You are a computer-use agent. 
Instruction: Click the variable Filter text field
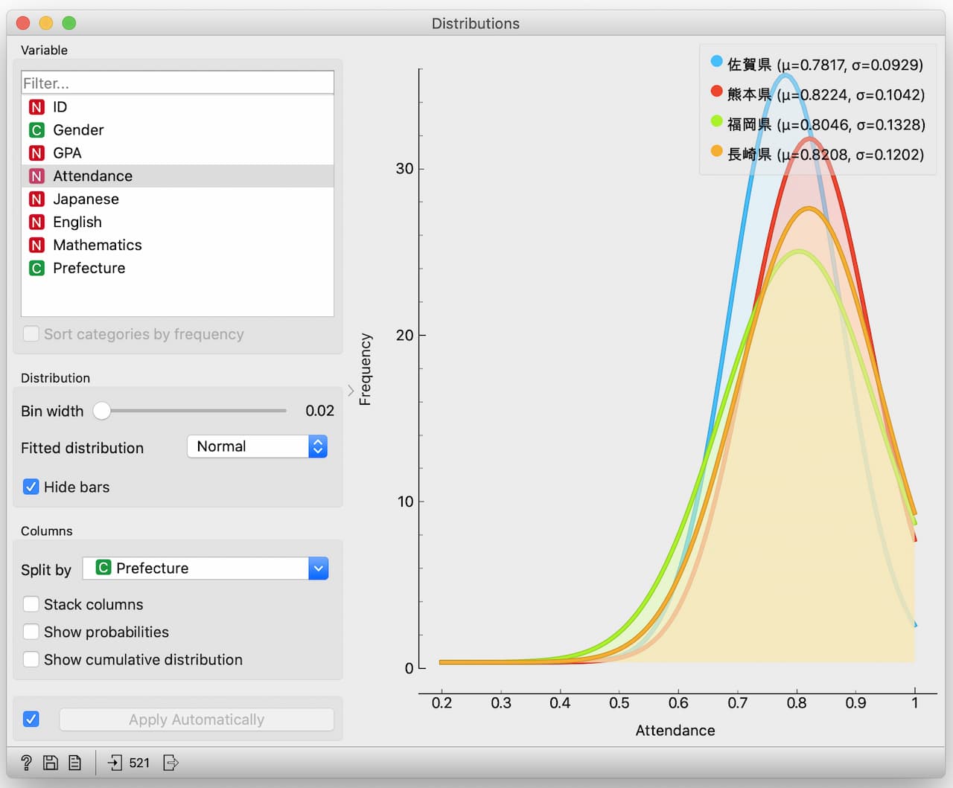tap(177, 83)
